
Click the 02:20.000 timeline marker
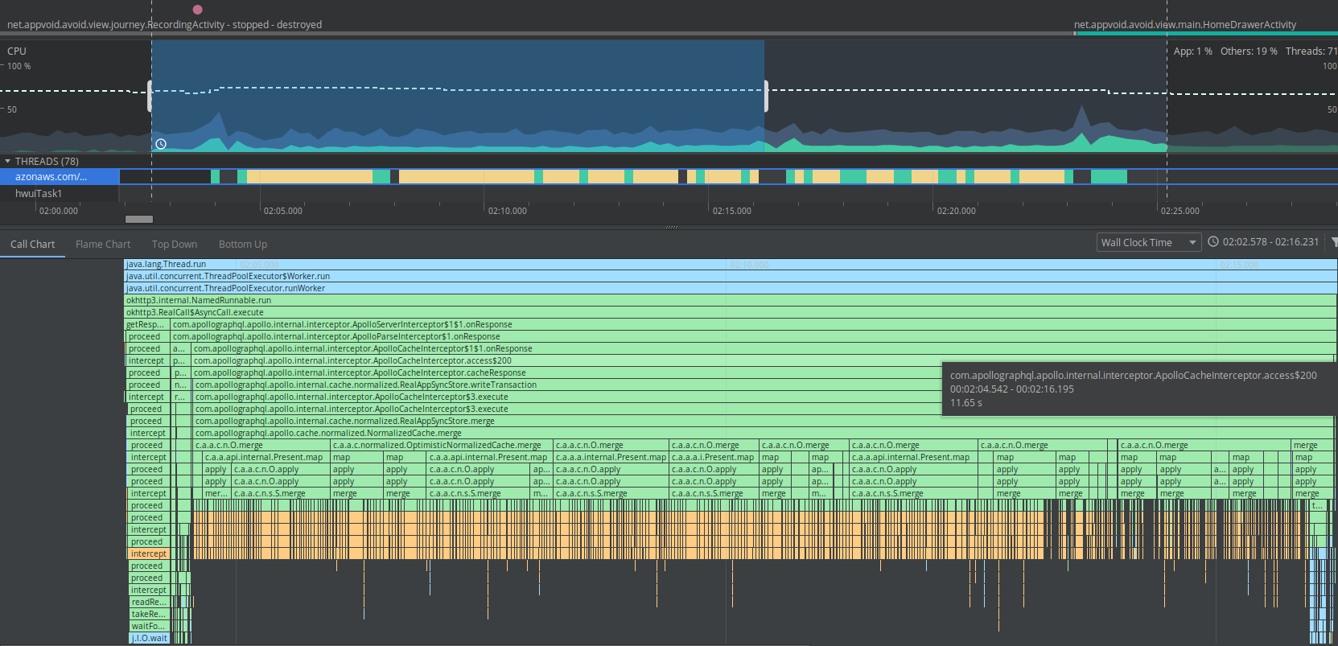[x=957, y=211]
